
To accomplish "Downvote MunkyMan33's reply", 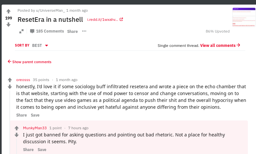I will point(17,135).
